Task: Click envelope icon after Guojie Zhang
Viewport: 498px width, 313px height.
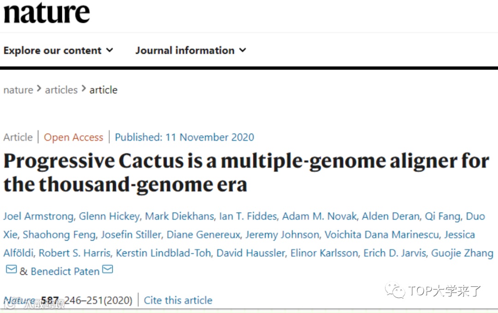Action: [x=11, y=270]
